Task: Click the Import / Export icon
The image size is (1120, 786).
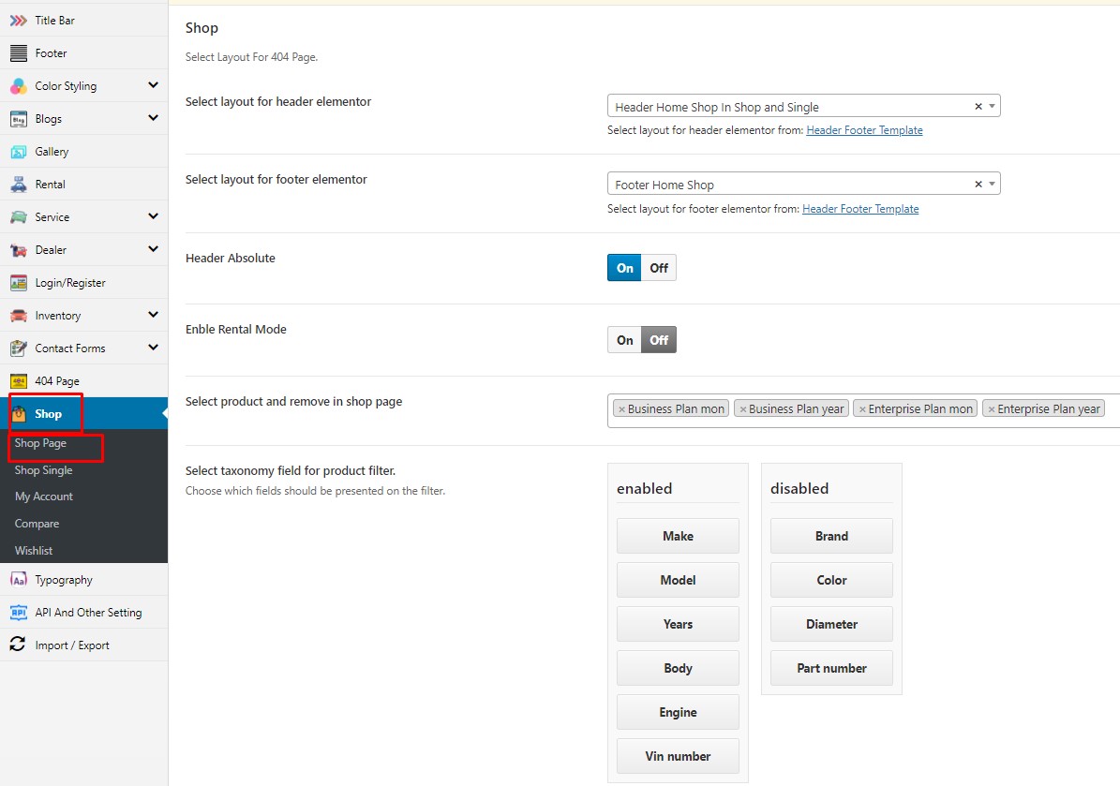Action: pos(18,645)
